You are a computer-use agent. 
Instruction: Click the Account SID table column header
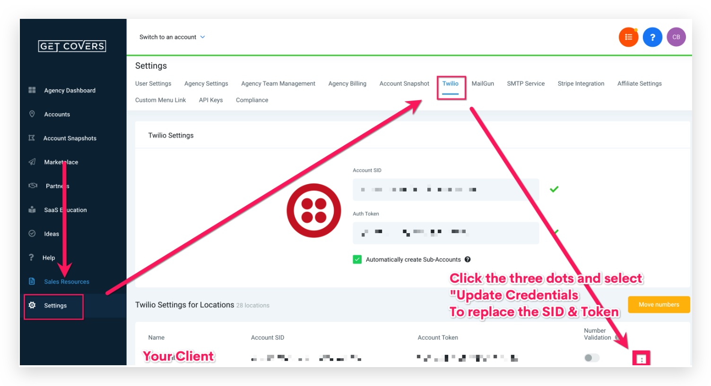[268, 337]
